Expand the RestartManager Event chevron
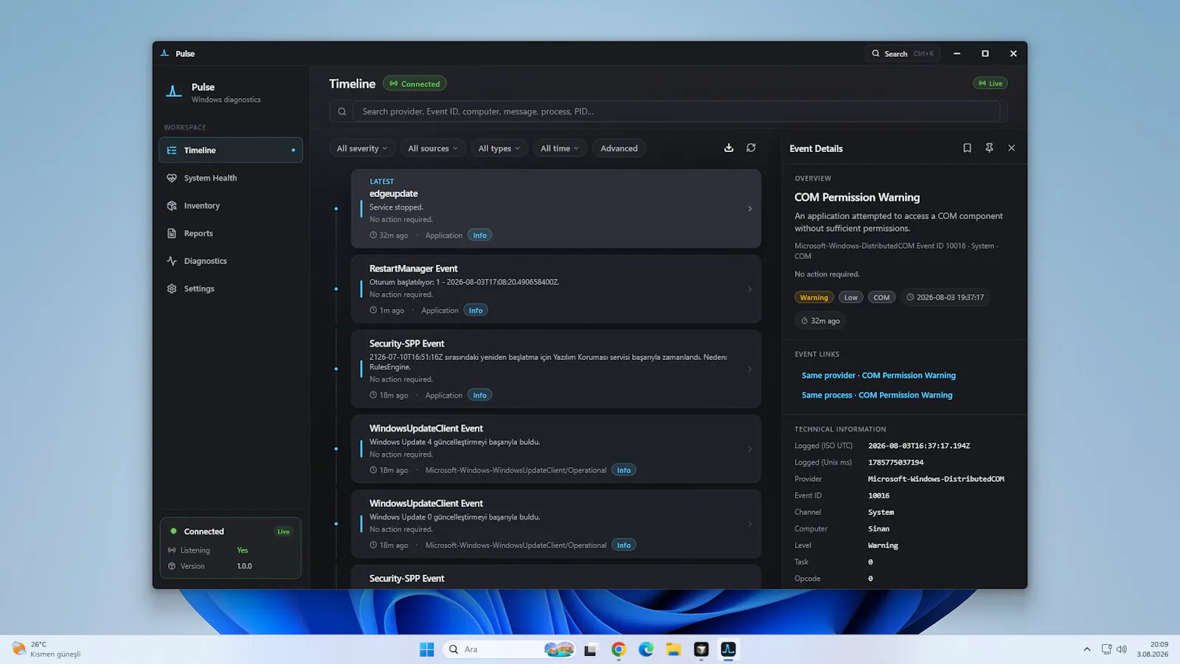The image size is (1180, 664). click(750, 289)
